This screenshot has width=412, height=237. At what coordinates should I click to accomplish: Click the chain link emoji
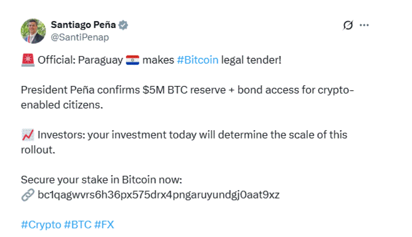tap(27, 195)
